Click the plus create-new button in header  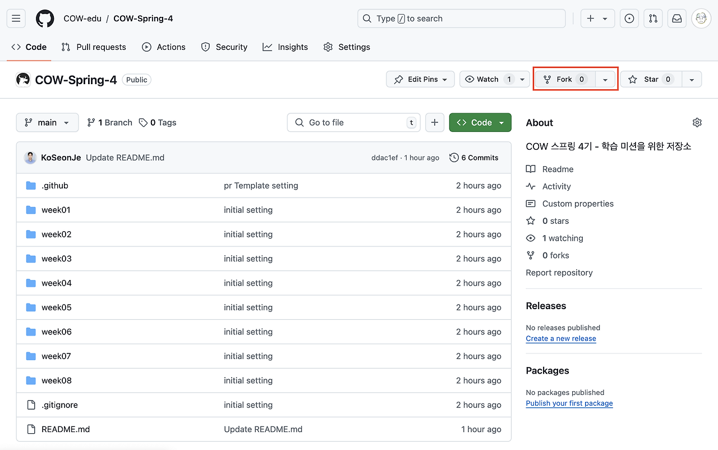pos(597,19)
